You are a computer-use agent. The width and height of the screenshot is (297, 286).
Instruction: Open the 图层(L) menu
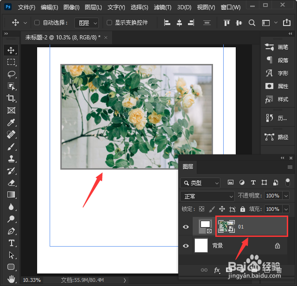[x=93, y=7]
